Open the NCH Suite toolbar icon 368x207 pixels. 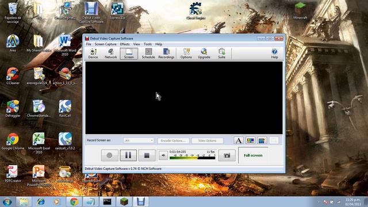pos(221,53)
